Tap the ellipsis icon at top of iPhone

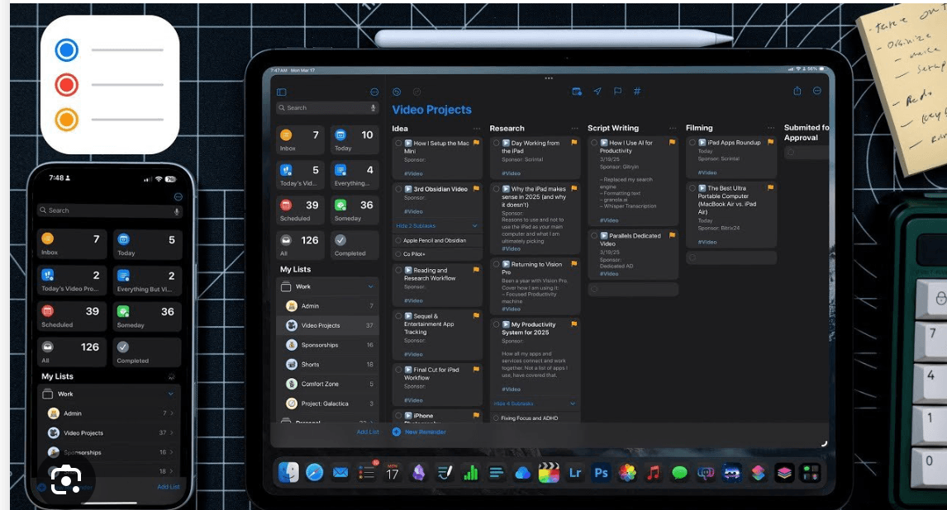(x=178, y=196)
